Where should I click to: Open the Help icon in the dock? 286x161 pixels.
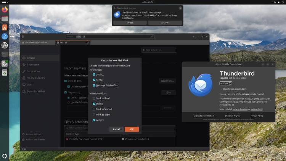(5, 36)
